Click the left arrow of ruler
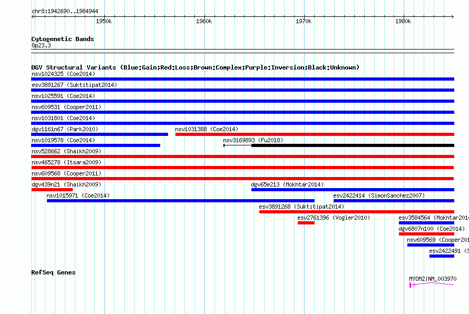Image resolution: width=469 pixels, height=314 pixels. [x=33, y=17]
